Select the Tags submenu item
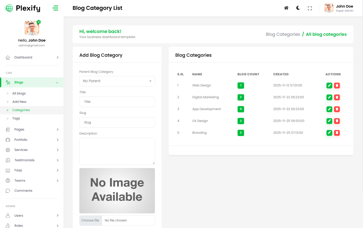 point(16,118)
